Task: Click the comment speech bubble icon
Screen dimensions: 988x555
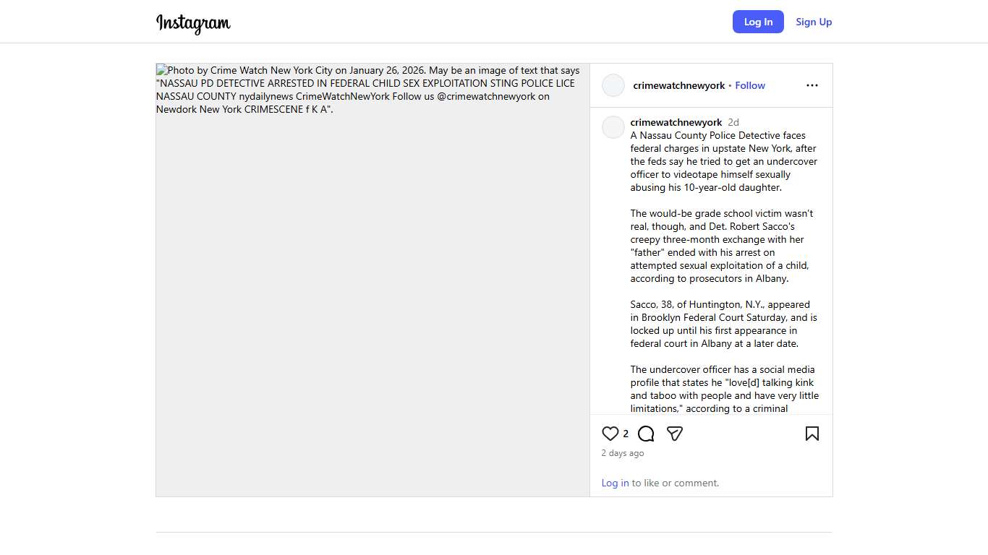Action: [646, 434]
